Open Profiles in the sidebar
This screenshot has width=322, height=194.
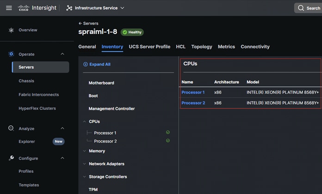pyautogui.click(x=26, y=171)
